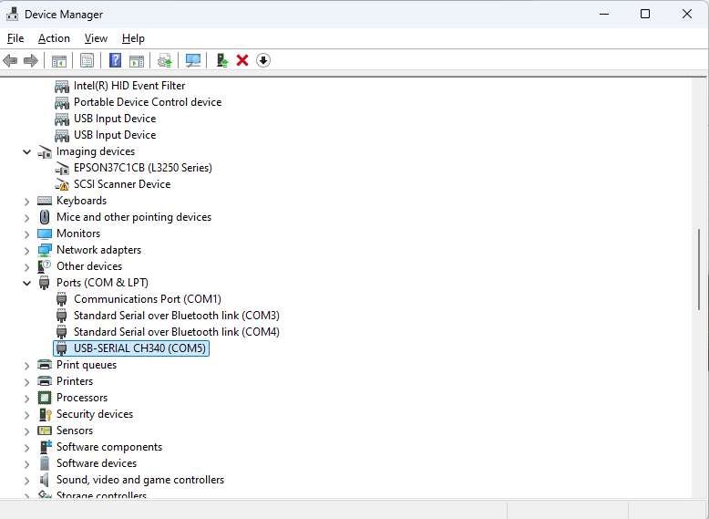Collapse the Imaging devices category

click(x=27, y=152)
